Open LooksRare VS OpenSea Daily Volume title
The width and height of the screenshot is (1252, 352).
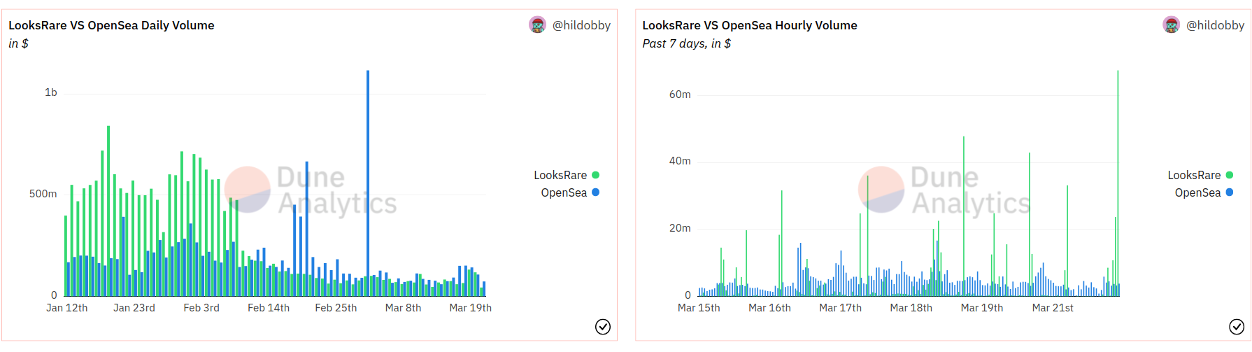click(x=111, y=25)
